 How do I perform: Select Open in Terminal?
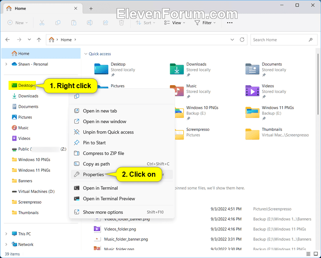pos(122,188)
